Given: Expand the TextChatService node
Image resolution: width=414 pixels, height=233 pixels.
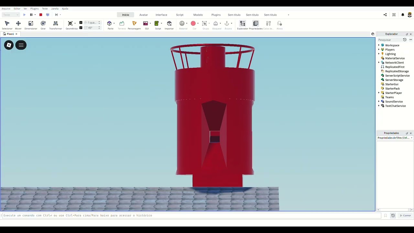Looking at the screenshot, I should 379,106.
